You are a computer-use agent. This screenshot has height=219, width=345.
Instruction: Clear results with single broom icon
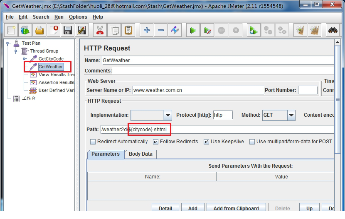[x=300, y=30]
